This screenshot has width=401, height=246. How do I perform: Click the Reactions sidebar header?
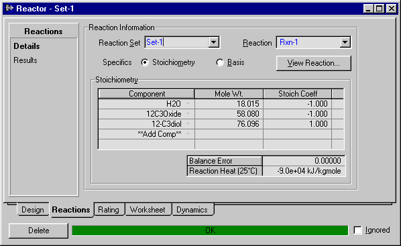pyautogui.click(x=44, y=32)
